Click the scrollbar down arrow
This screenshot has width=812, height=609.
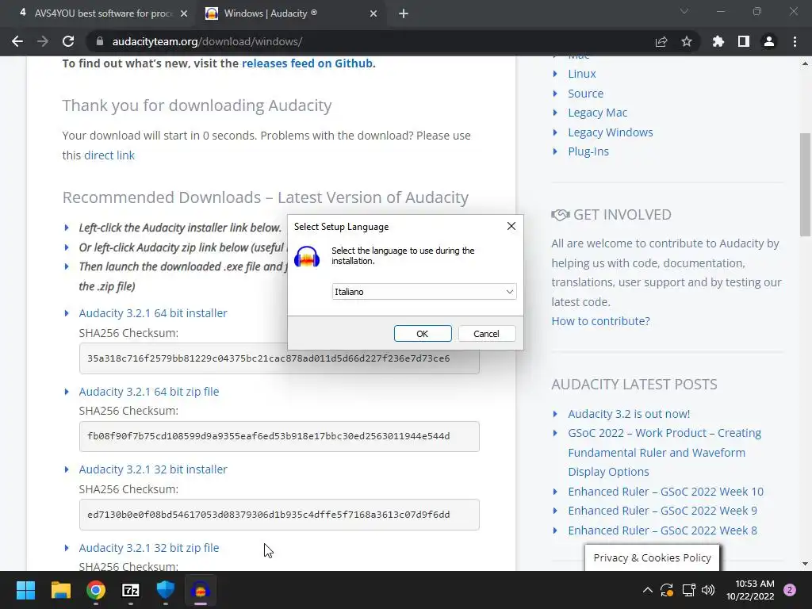coord(805,564)
